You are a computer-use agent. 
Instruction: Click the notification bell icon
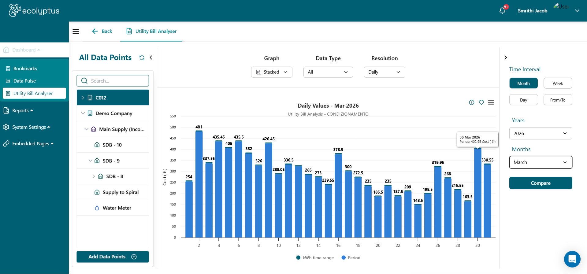pos(502,11)
